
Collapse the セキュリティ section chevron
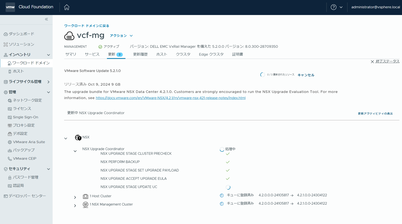point(48,169)
